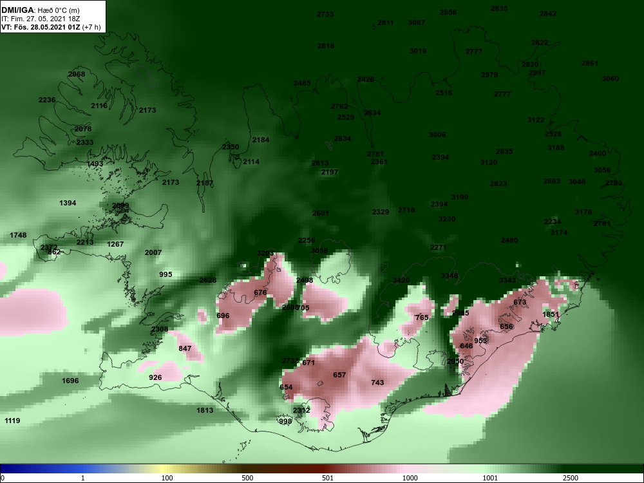
Task: Pick the yellow section of the color bar
Action: point(164,469)
